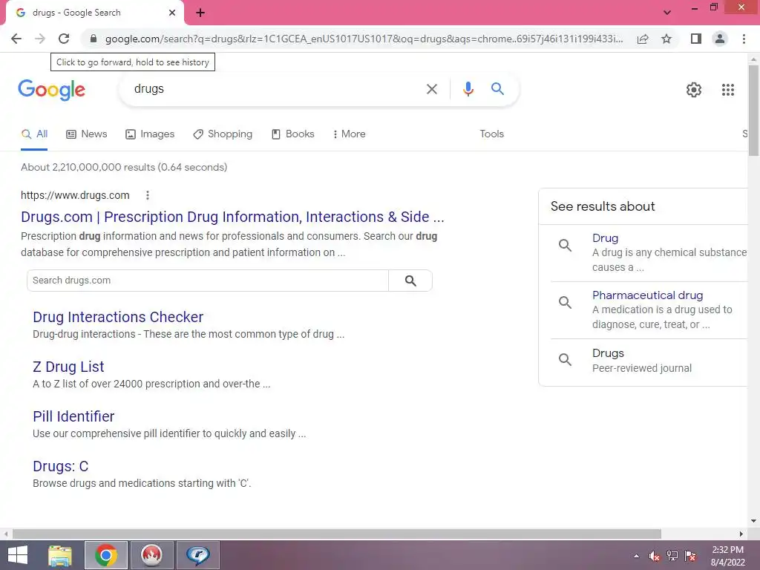Open the Z Drug List link
Screen dimensions: 760x570
click(68, 367)
